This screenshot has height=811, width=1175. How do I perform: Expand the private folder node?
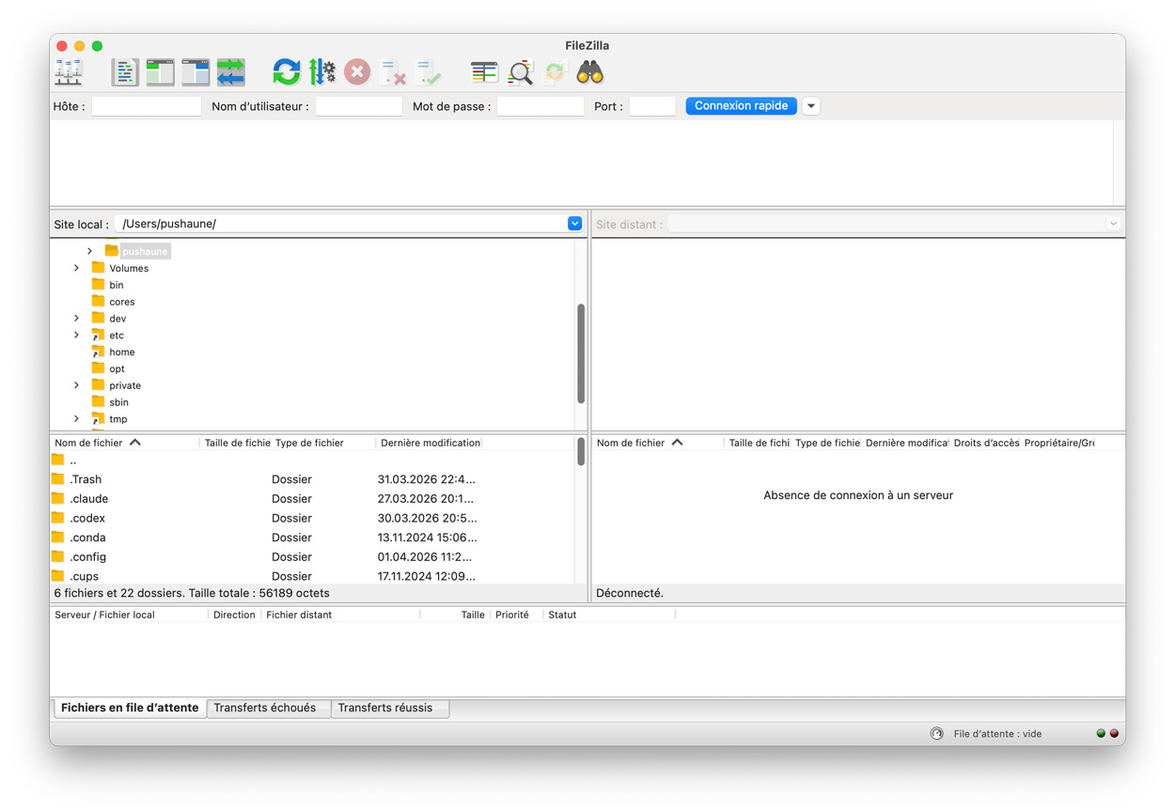[x=77, y=385]
